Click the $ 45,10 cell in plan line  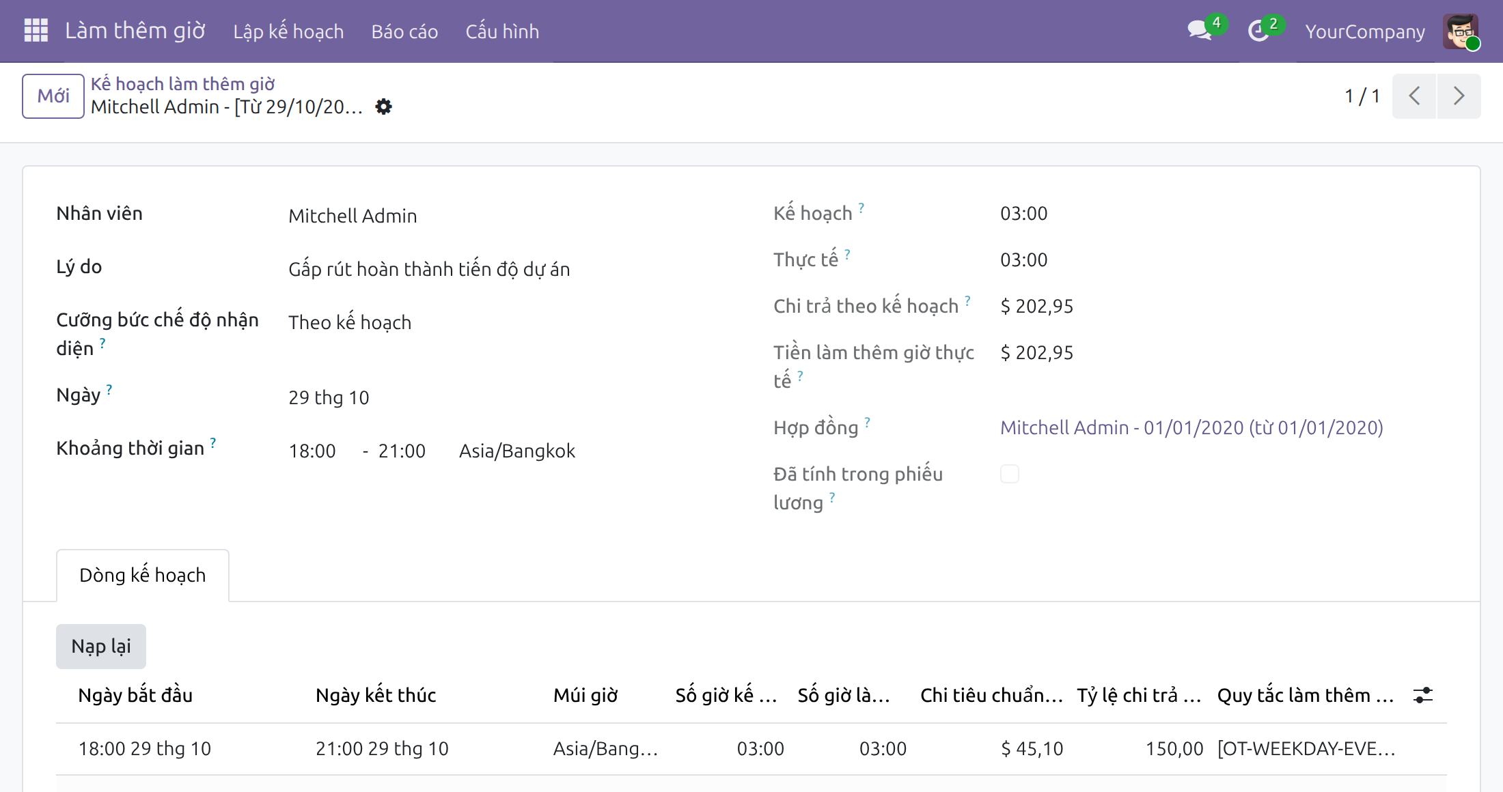pos(1032,748)
